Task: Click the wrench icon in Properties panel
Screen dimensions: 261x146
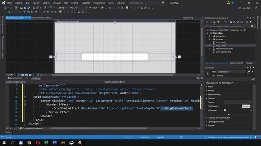Action: pos(249,72)
